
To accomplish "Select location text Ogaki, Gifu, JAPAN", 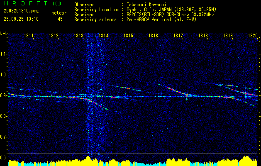I will tap(148, 10).
